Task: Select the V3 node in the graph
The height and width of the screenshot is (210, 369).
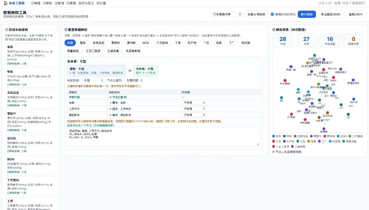Action: (x=348, y=114)
